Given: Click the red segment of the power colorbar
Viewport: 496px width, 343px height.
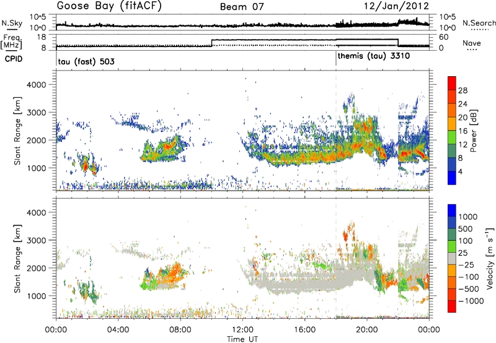Looking at the screenshot, I should 452,83.
